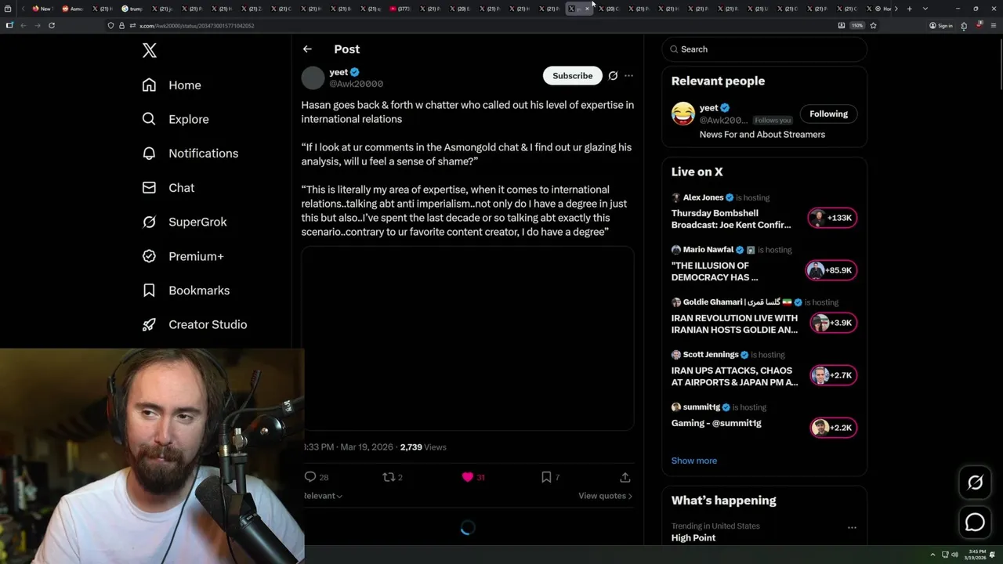Open Scott Jennings' live broadcast
Screen dimensions: 1003x564
coord(734,376)
